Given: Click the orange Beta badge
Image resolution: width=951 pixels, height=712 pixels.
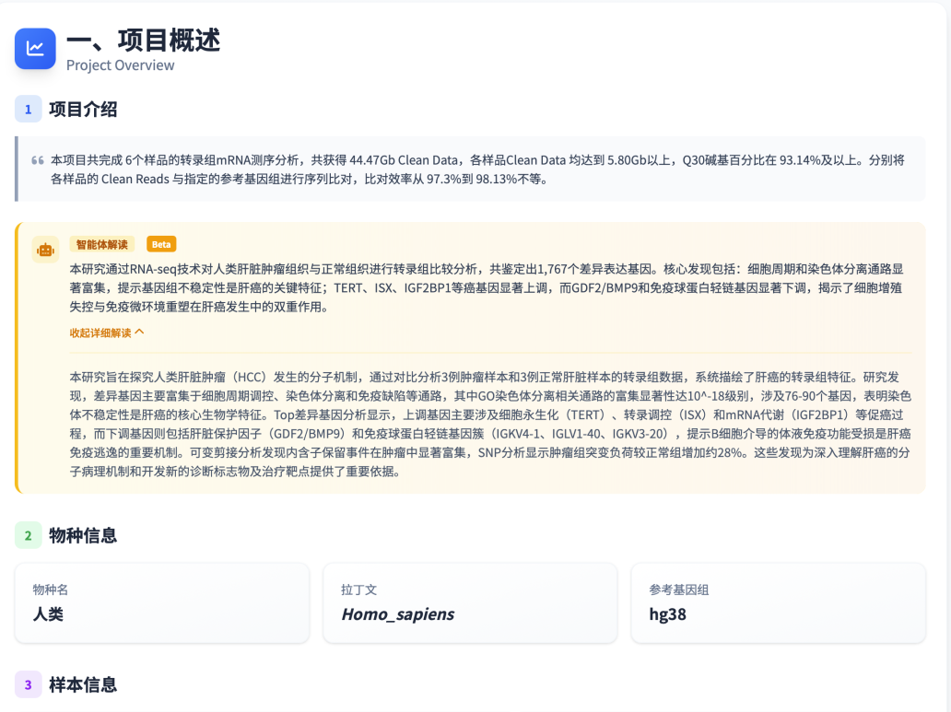Looking at the screenshot, I should (160, 244).
